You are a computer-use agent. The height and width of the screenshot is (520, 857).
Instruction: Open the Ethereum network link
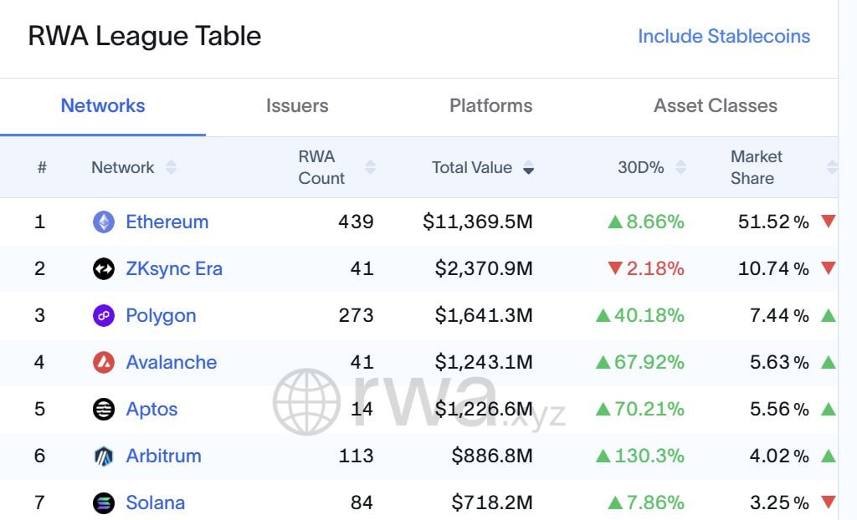[167, 222]
